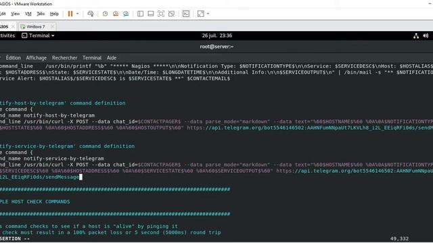Screen dimensions: 433x243
Task: Click the notify-service-by-telegram command definition comment
Action: coord(68,146)
